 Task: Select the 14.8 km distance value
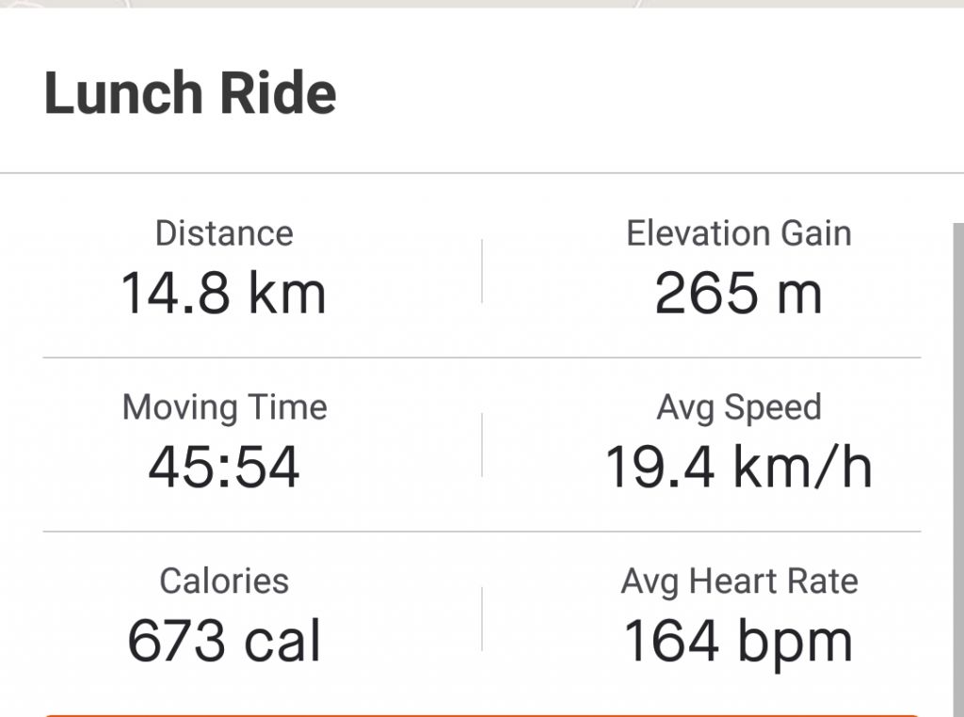[x=224, y=293]
